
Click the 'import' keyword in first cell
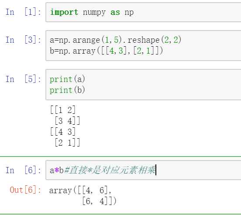tap(64, 12)
